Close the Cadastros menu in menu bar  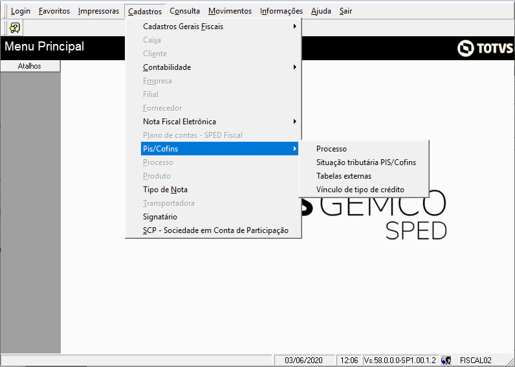145,11
